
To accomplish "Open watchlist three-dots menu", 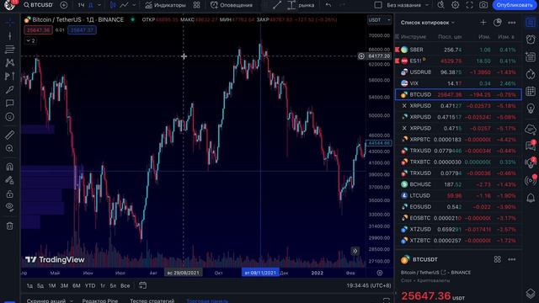I will coord(512,23).
